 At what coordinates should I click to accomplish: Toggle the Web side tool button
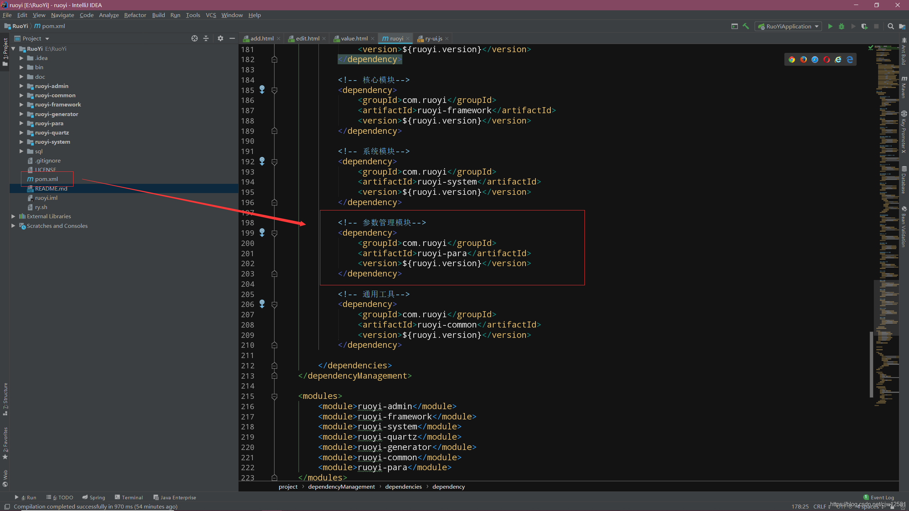point(5,478)
